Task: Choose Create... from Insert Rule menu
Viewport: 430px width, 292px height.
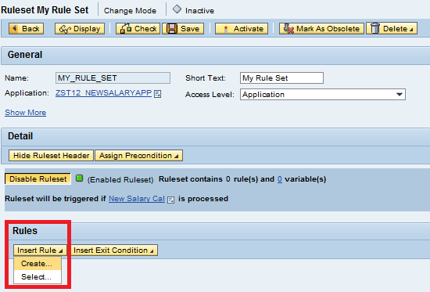Action: (38, 264)
